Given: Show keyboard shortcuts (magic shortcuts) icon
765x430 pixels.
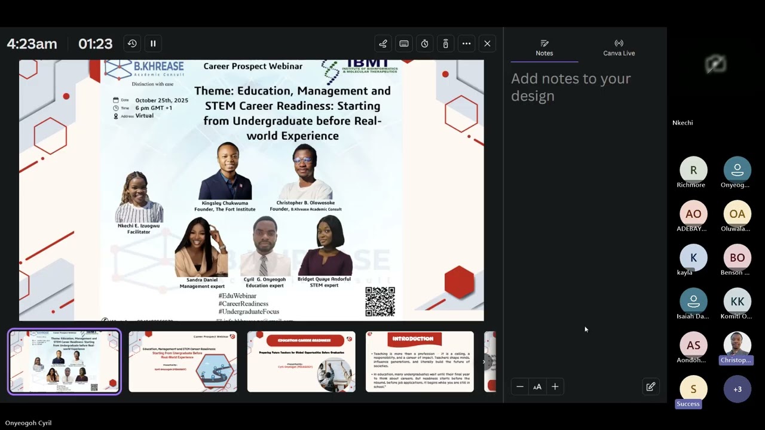Looking at the screenshot, I should tap(404, 44).
